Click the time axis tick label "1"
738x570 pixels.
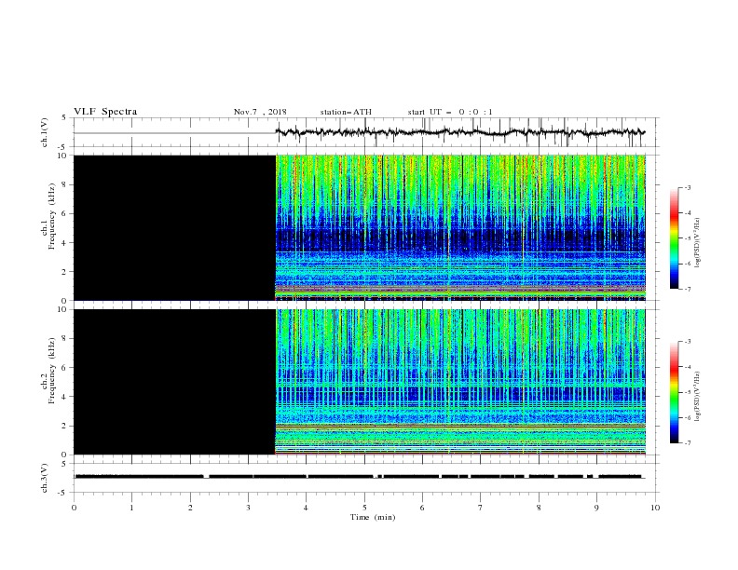coord(131,508)
